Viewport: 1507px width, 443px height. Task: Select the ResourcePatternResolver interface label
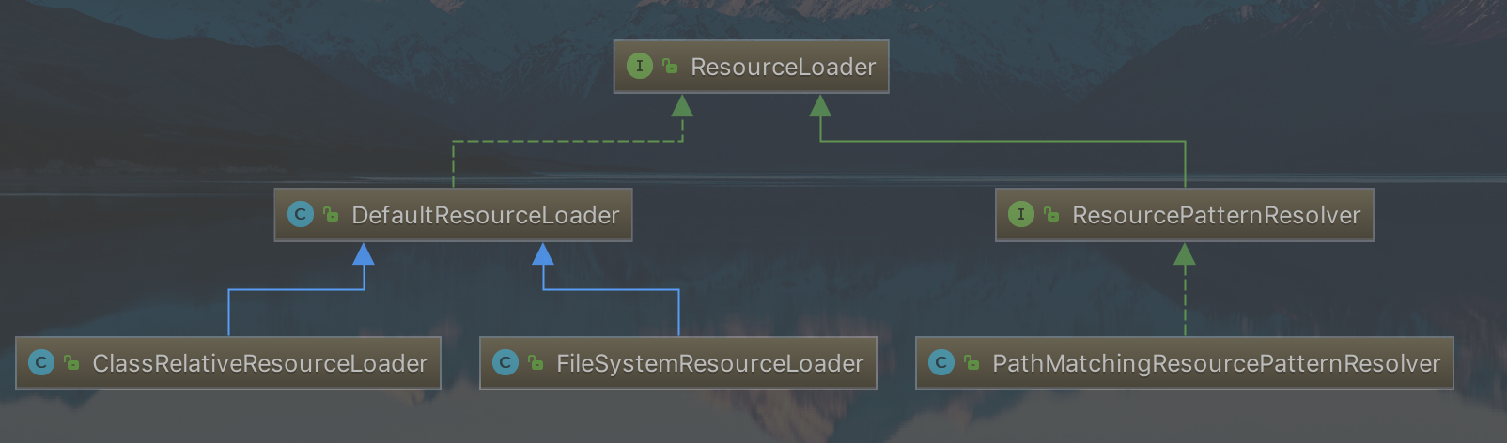pos(1216,215)
